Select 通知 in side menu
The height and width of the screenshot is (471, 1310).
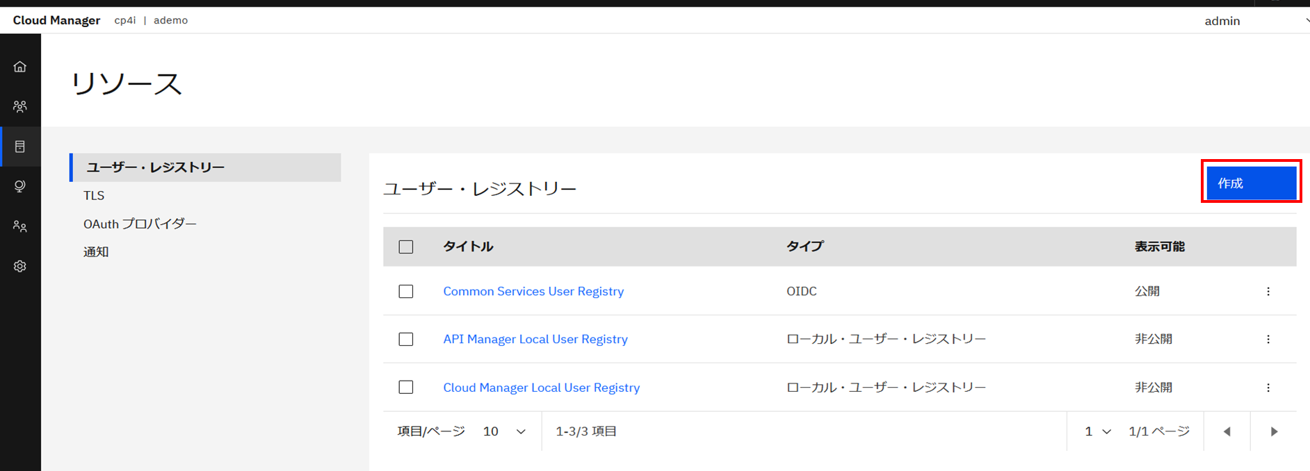[x=96, y=251]
